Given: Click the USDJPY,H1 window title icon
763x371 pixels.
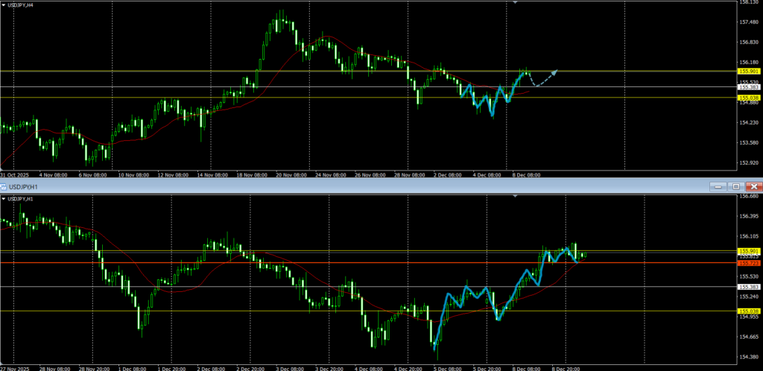Looking at the screenshot, I should coord(4,185).
